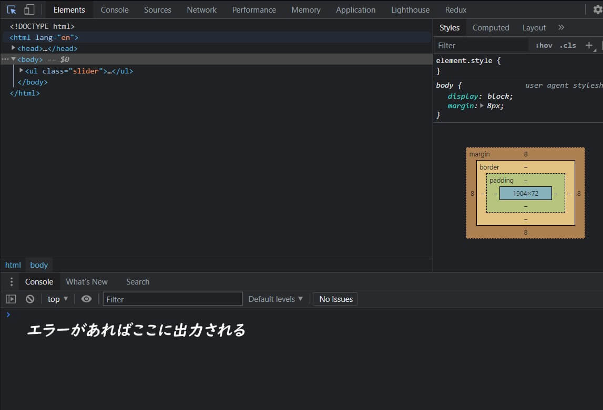Click the No Issues button
The image size is (603, 410).
point(335,299)
